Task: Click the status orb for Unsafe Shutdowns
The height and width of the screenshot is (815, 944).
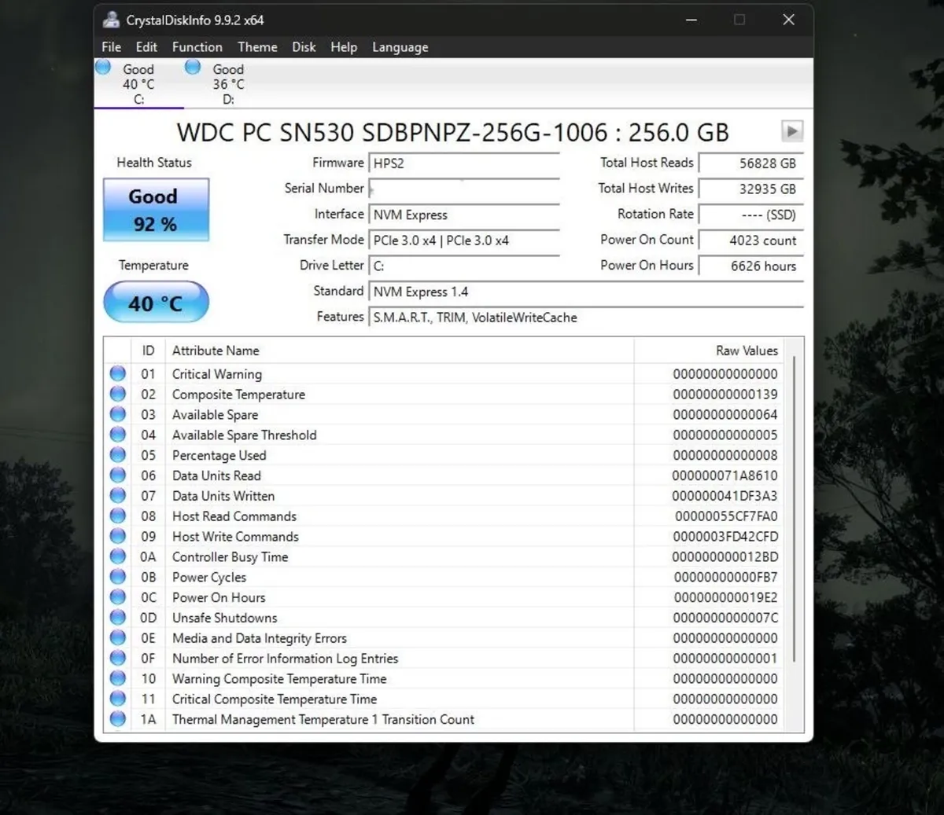Action: [118, 617]
